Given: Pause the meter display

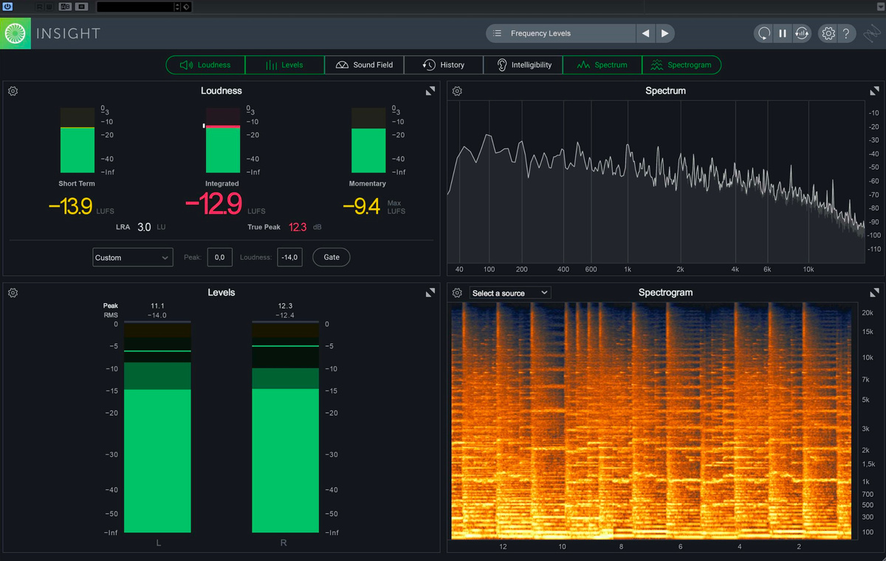Looking at the screenshot, I should pyautogui.click(x=783, y=33).
